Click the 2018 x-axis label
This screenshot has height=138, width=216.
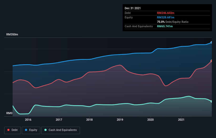(89, 120)
